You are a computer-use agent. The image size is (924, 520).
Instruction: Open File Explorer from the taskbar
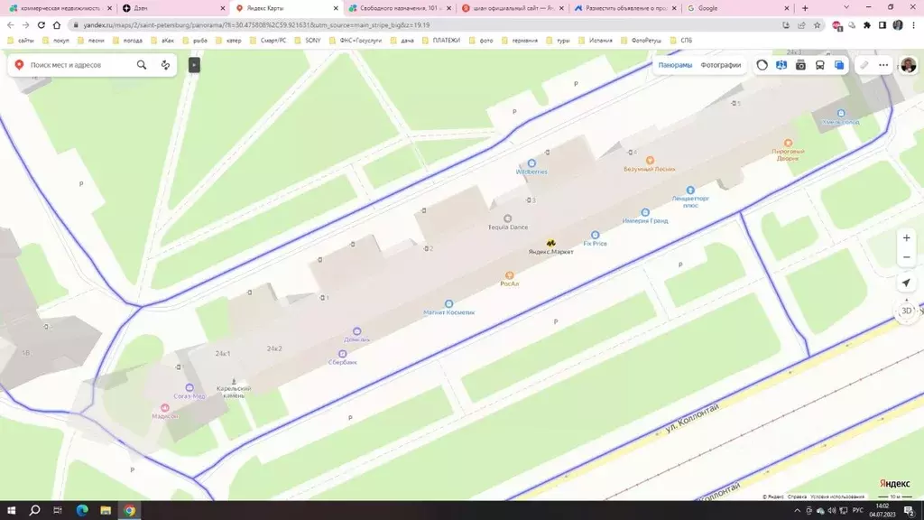pos(106,510)
